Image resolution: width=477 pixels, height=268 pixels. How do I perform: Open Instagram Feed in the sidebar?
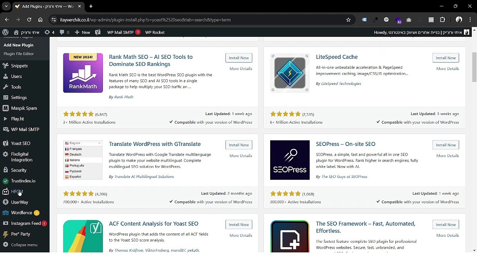[26, 223]
